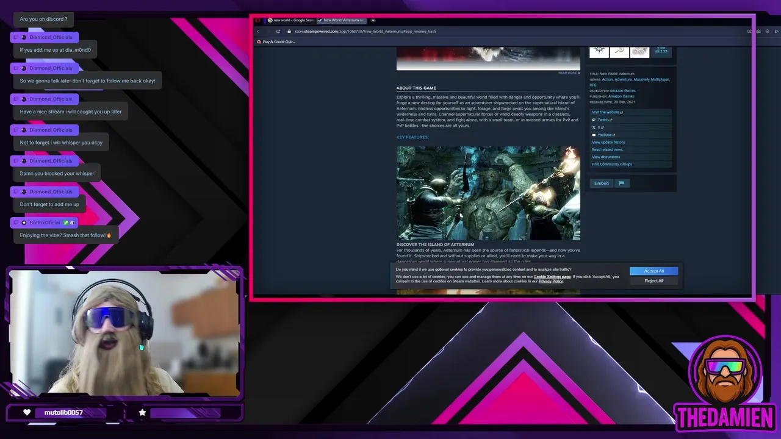
Task: Click chat message "Don't forget to add me up"
Action: click(x=49, y=204)
